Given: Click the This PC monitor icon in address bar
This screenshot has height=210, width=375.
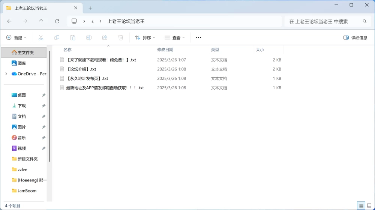Looking at the screenshot, I should click(74, 21).
